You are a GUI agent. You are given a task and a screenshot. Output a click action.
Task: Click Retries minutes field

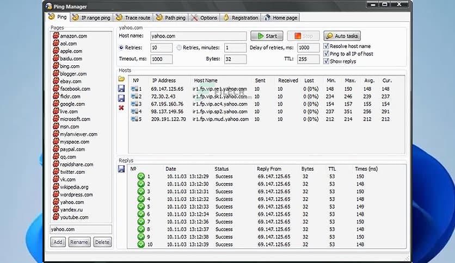235,47
